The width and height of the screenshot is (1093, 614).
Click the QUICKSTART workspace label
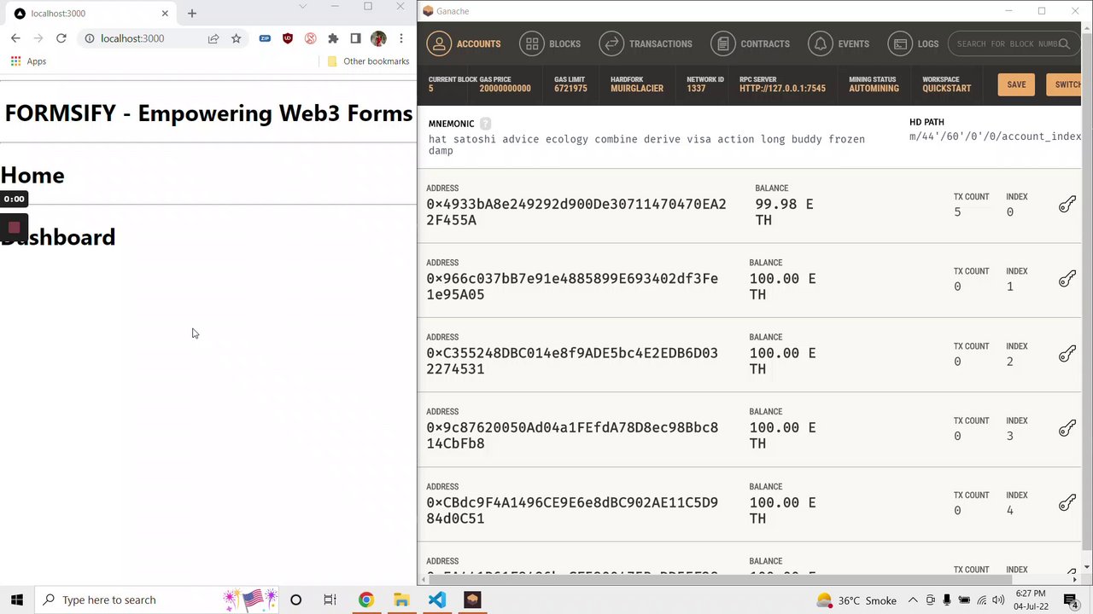coord(946,88)
